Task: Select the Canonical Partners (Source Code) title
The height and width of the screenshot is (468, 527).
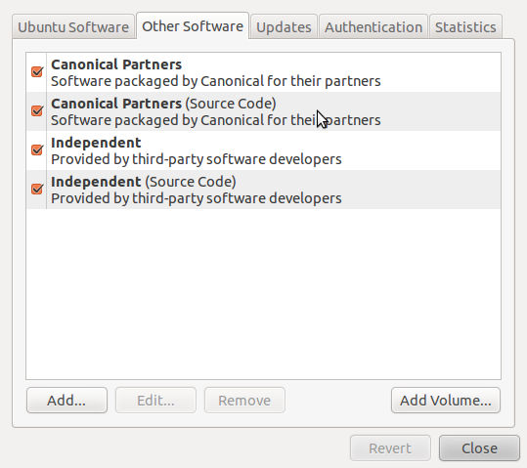Action: coord(163,104)
